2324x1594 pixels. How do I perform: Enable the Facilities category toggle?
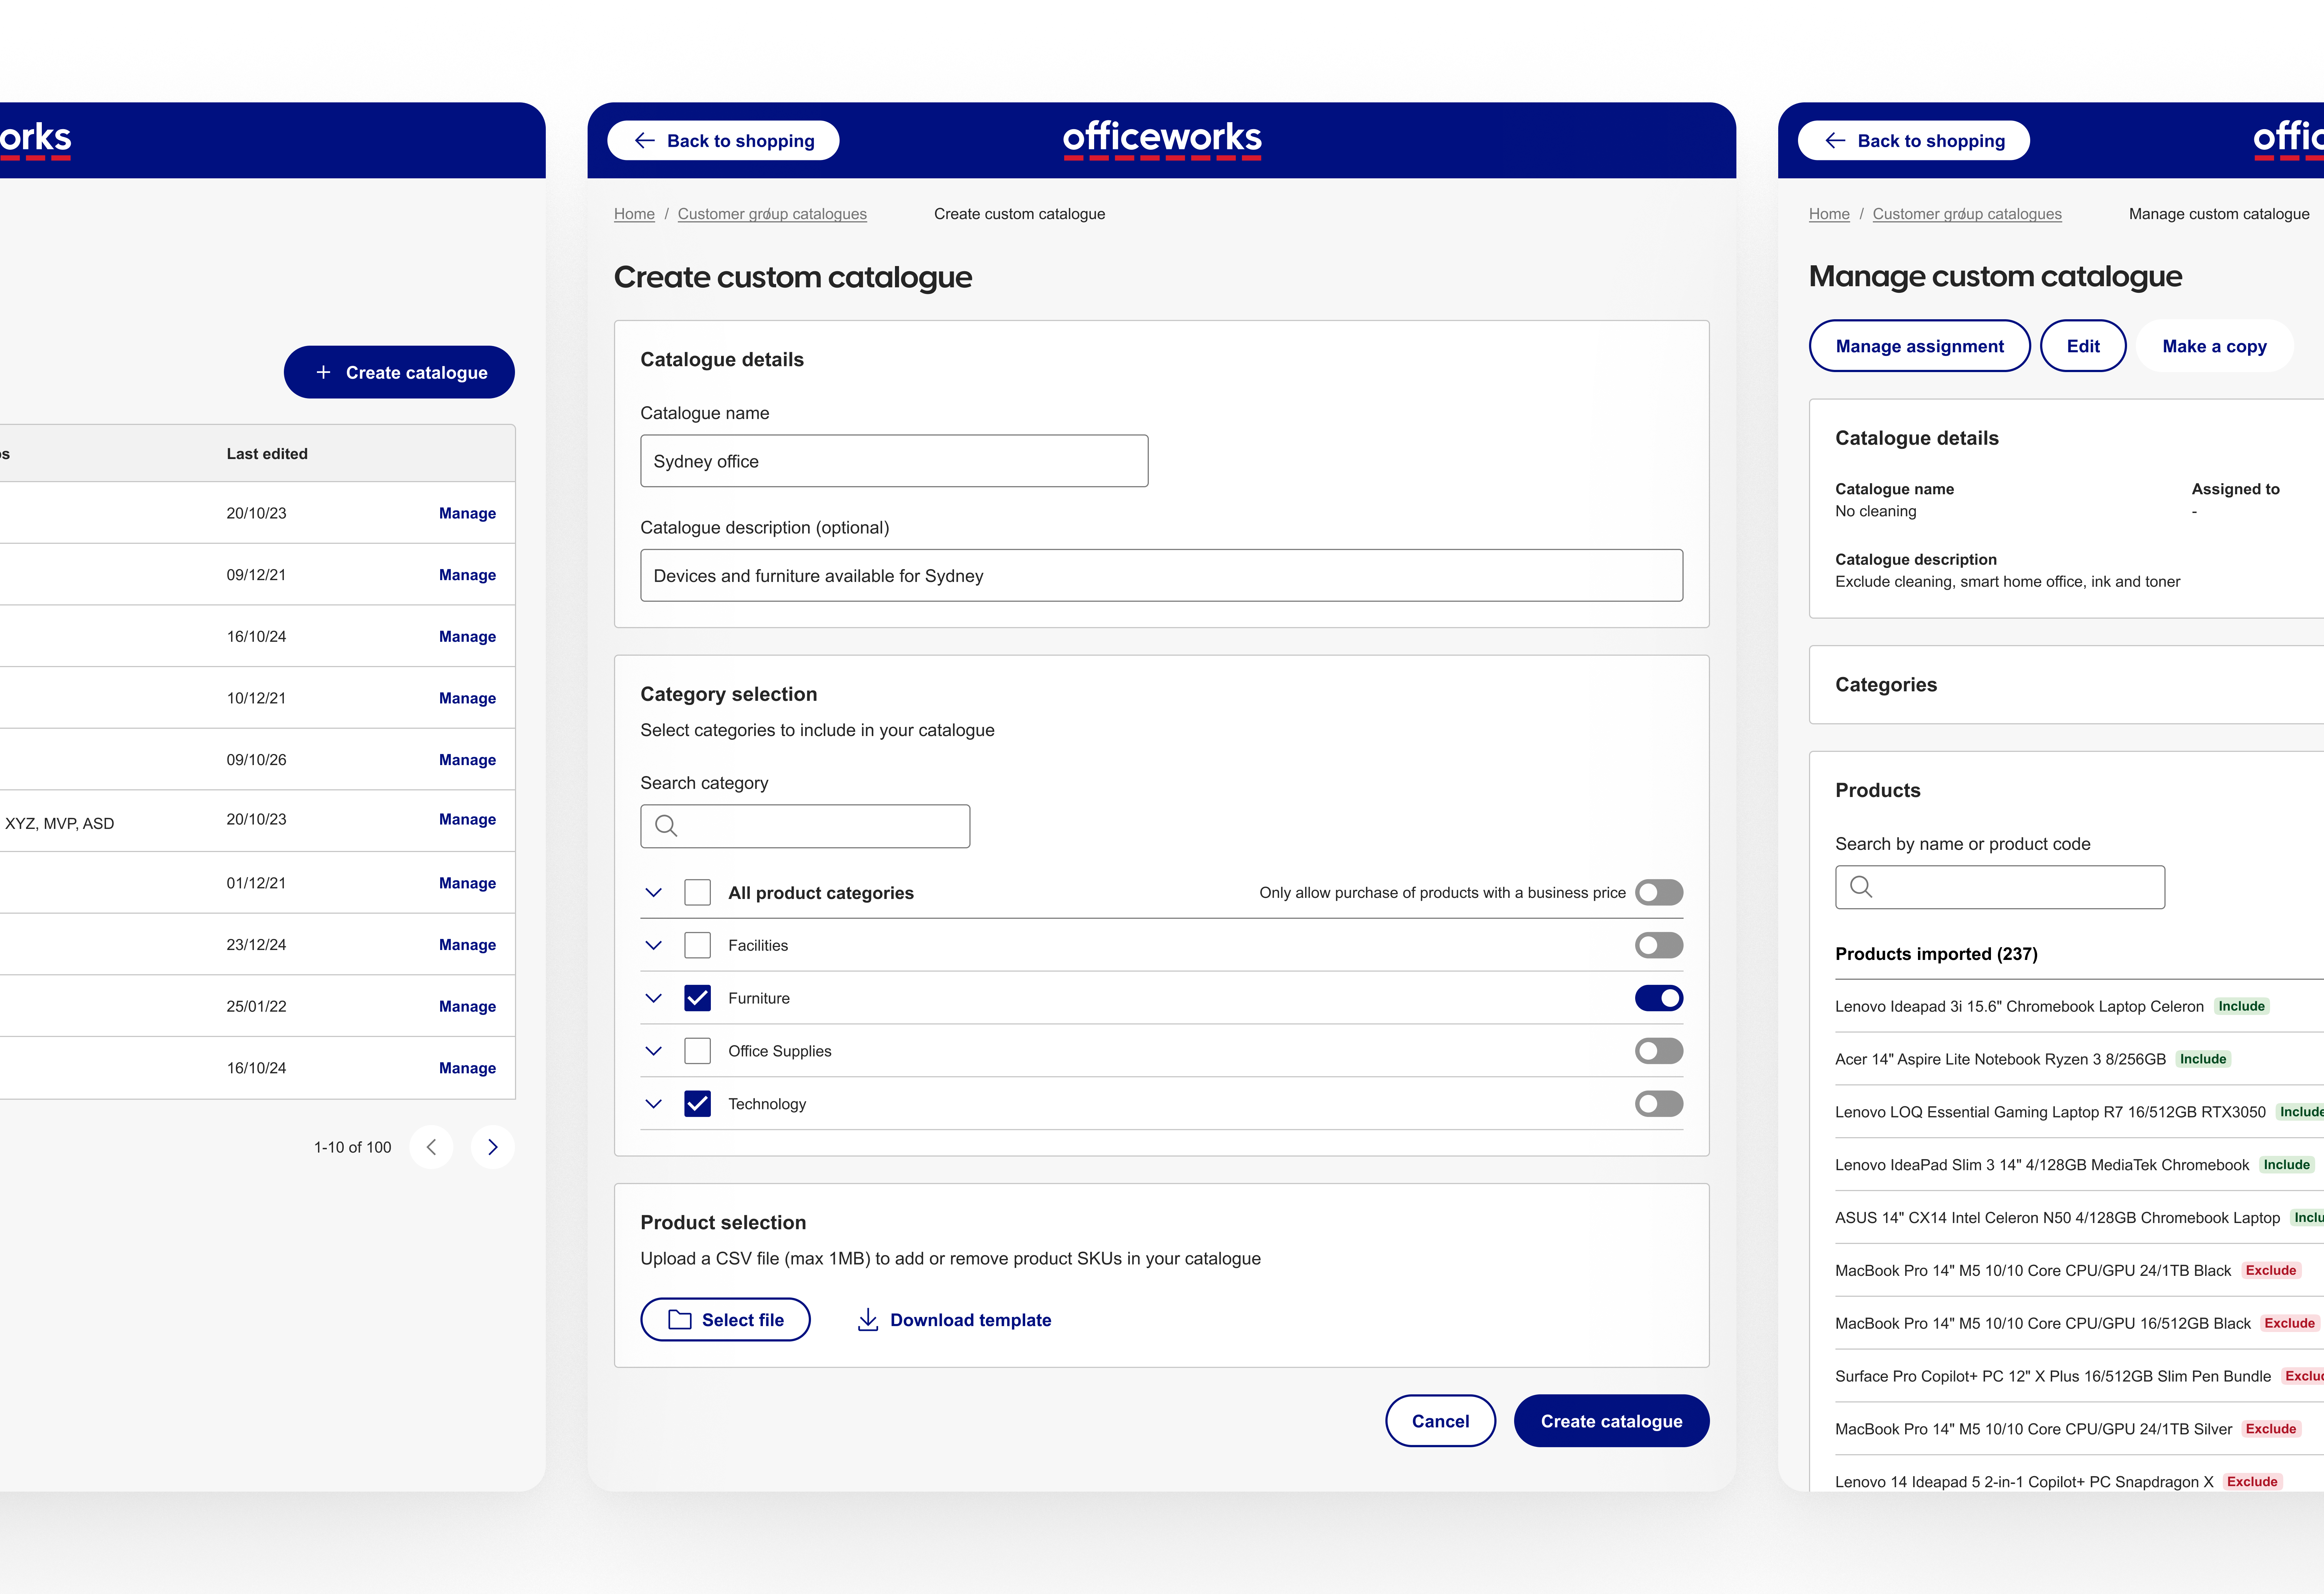click(x=1658, y=945)
